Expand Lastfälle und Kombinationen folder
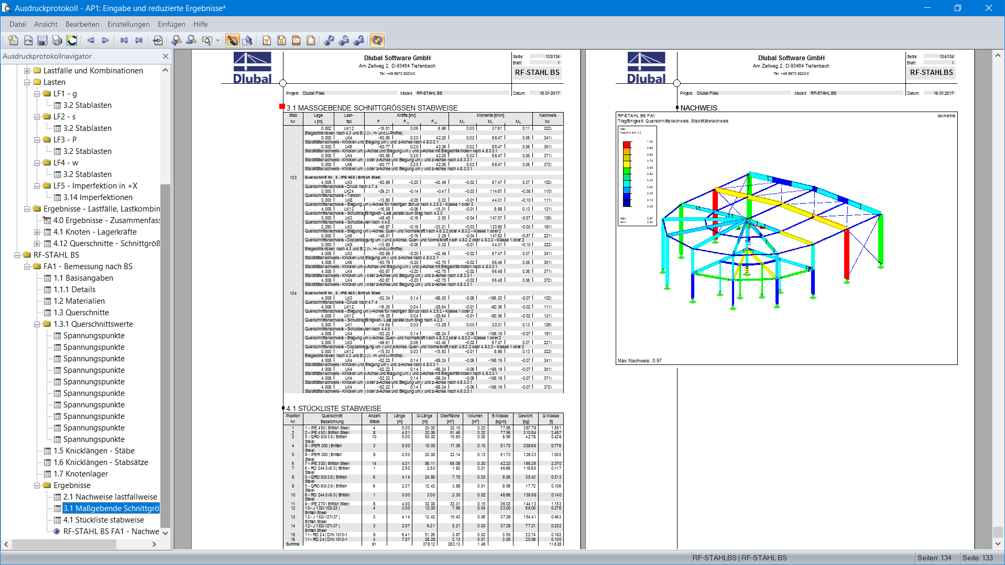This screenshot has height=565, width=1005. coord(27,71)
